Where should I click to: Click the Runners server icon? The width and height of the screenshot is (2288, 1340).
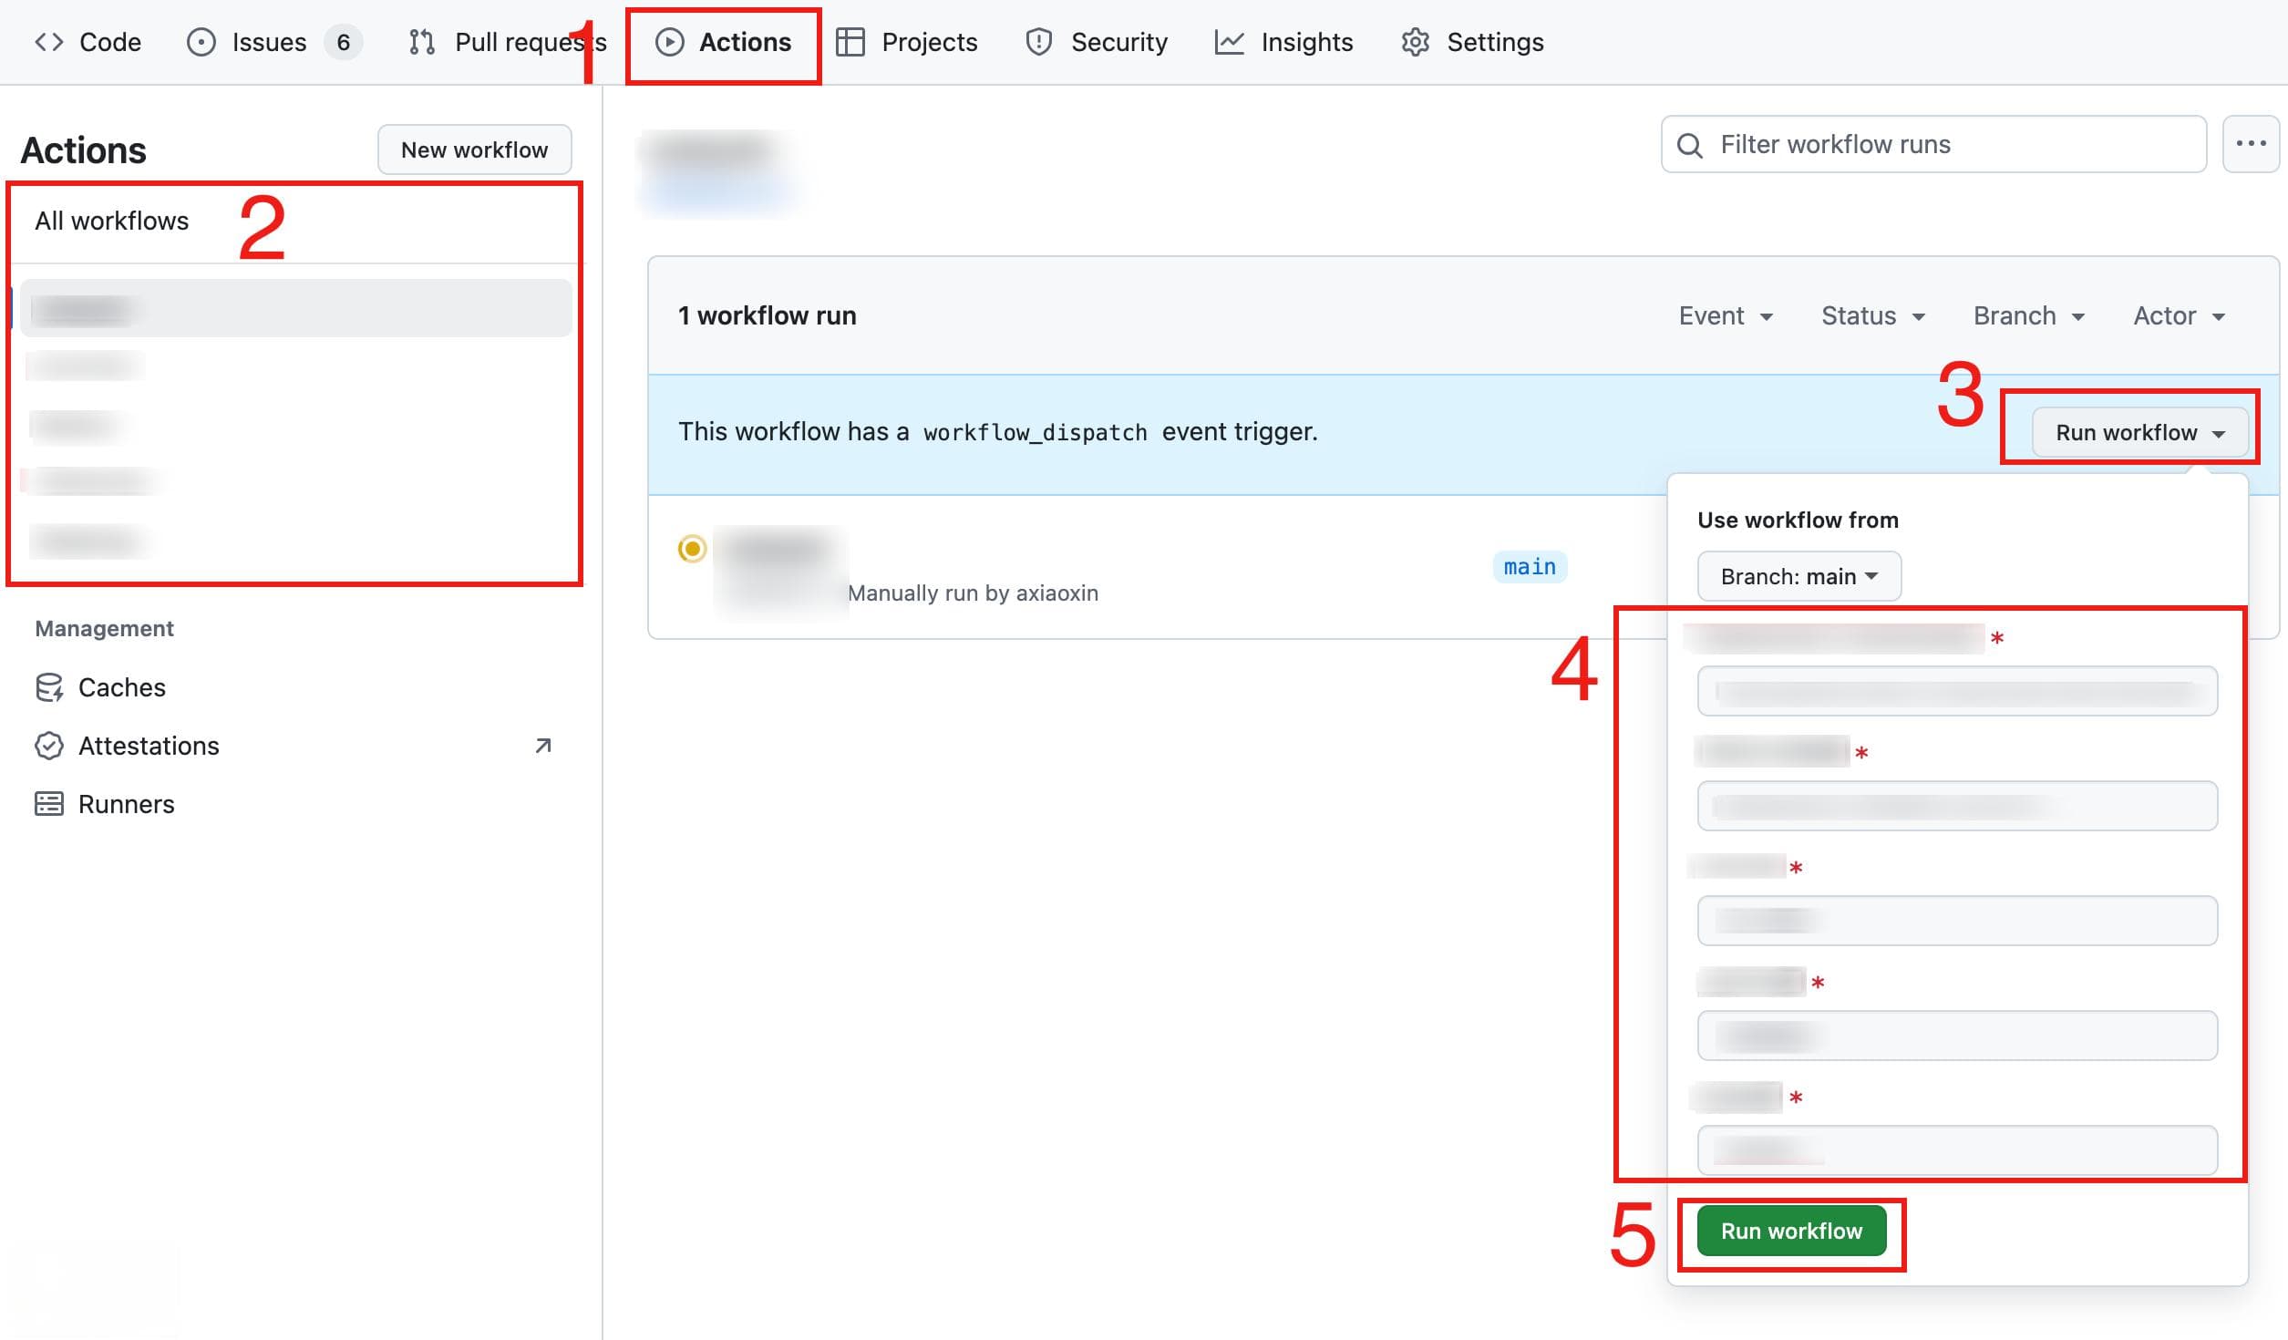[x=49, y=804]
